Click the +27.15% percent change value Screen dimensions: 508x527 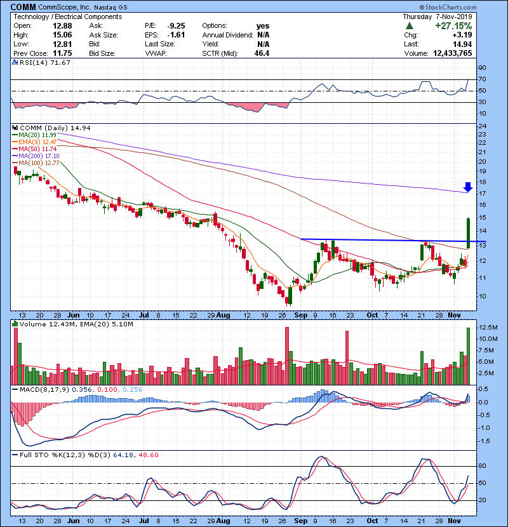click(453, 26)
